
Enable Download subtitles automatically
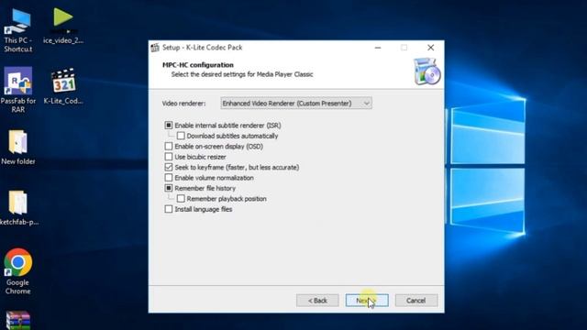point(181,136)
